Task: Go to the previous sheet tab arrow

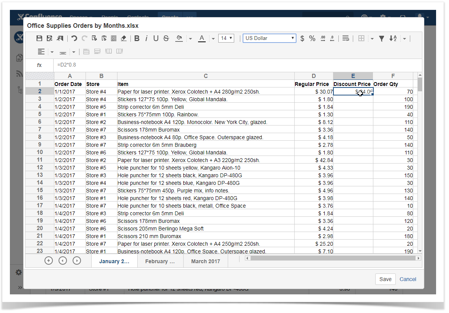Action: (63, 261)
